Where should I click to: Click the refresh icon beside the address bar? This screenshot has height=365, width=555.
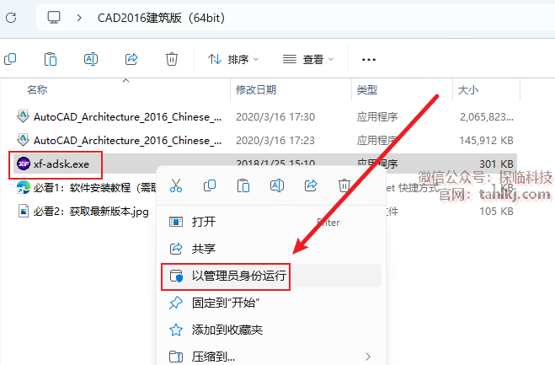[x=11, y=18]
